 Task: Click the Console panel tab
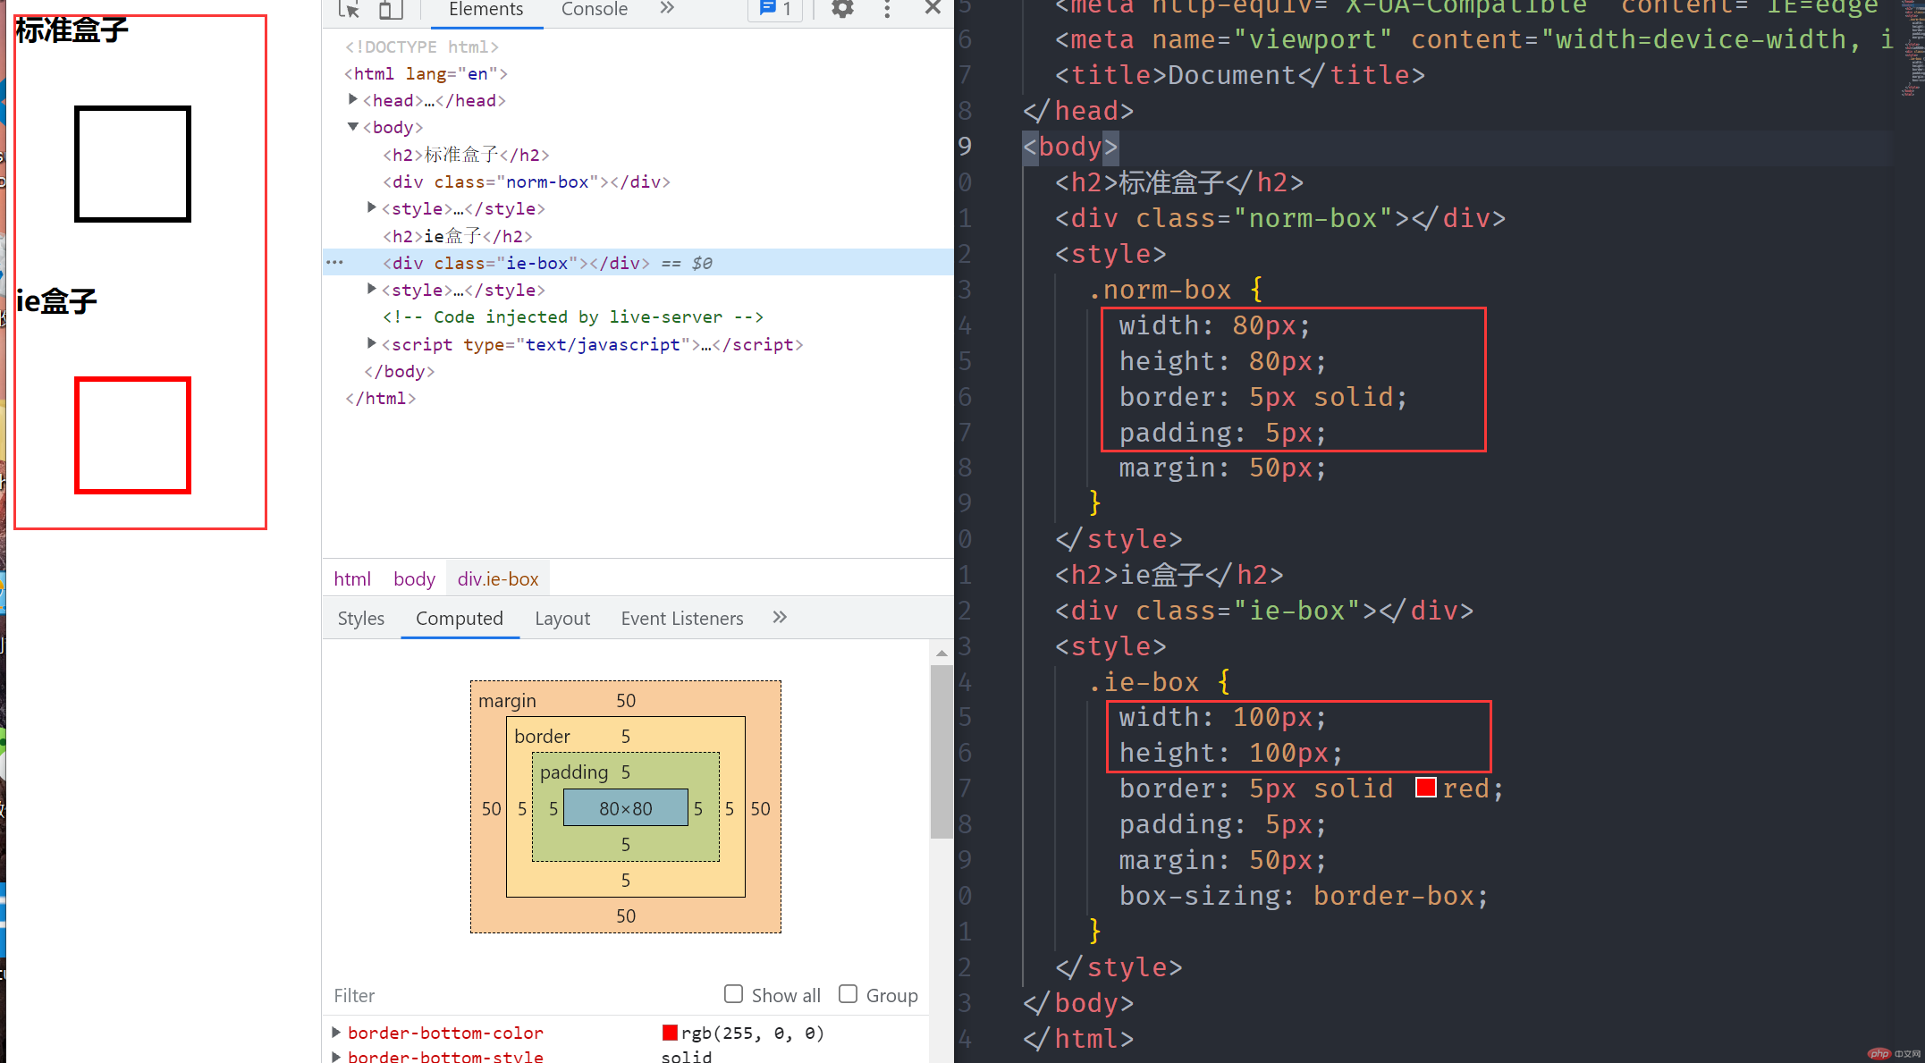point(595,11)
